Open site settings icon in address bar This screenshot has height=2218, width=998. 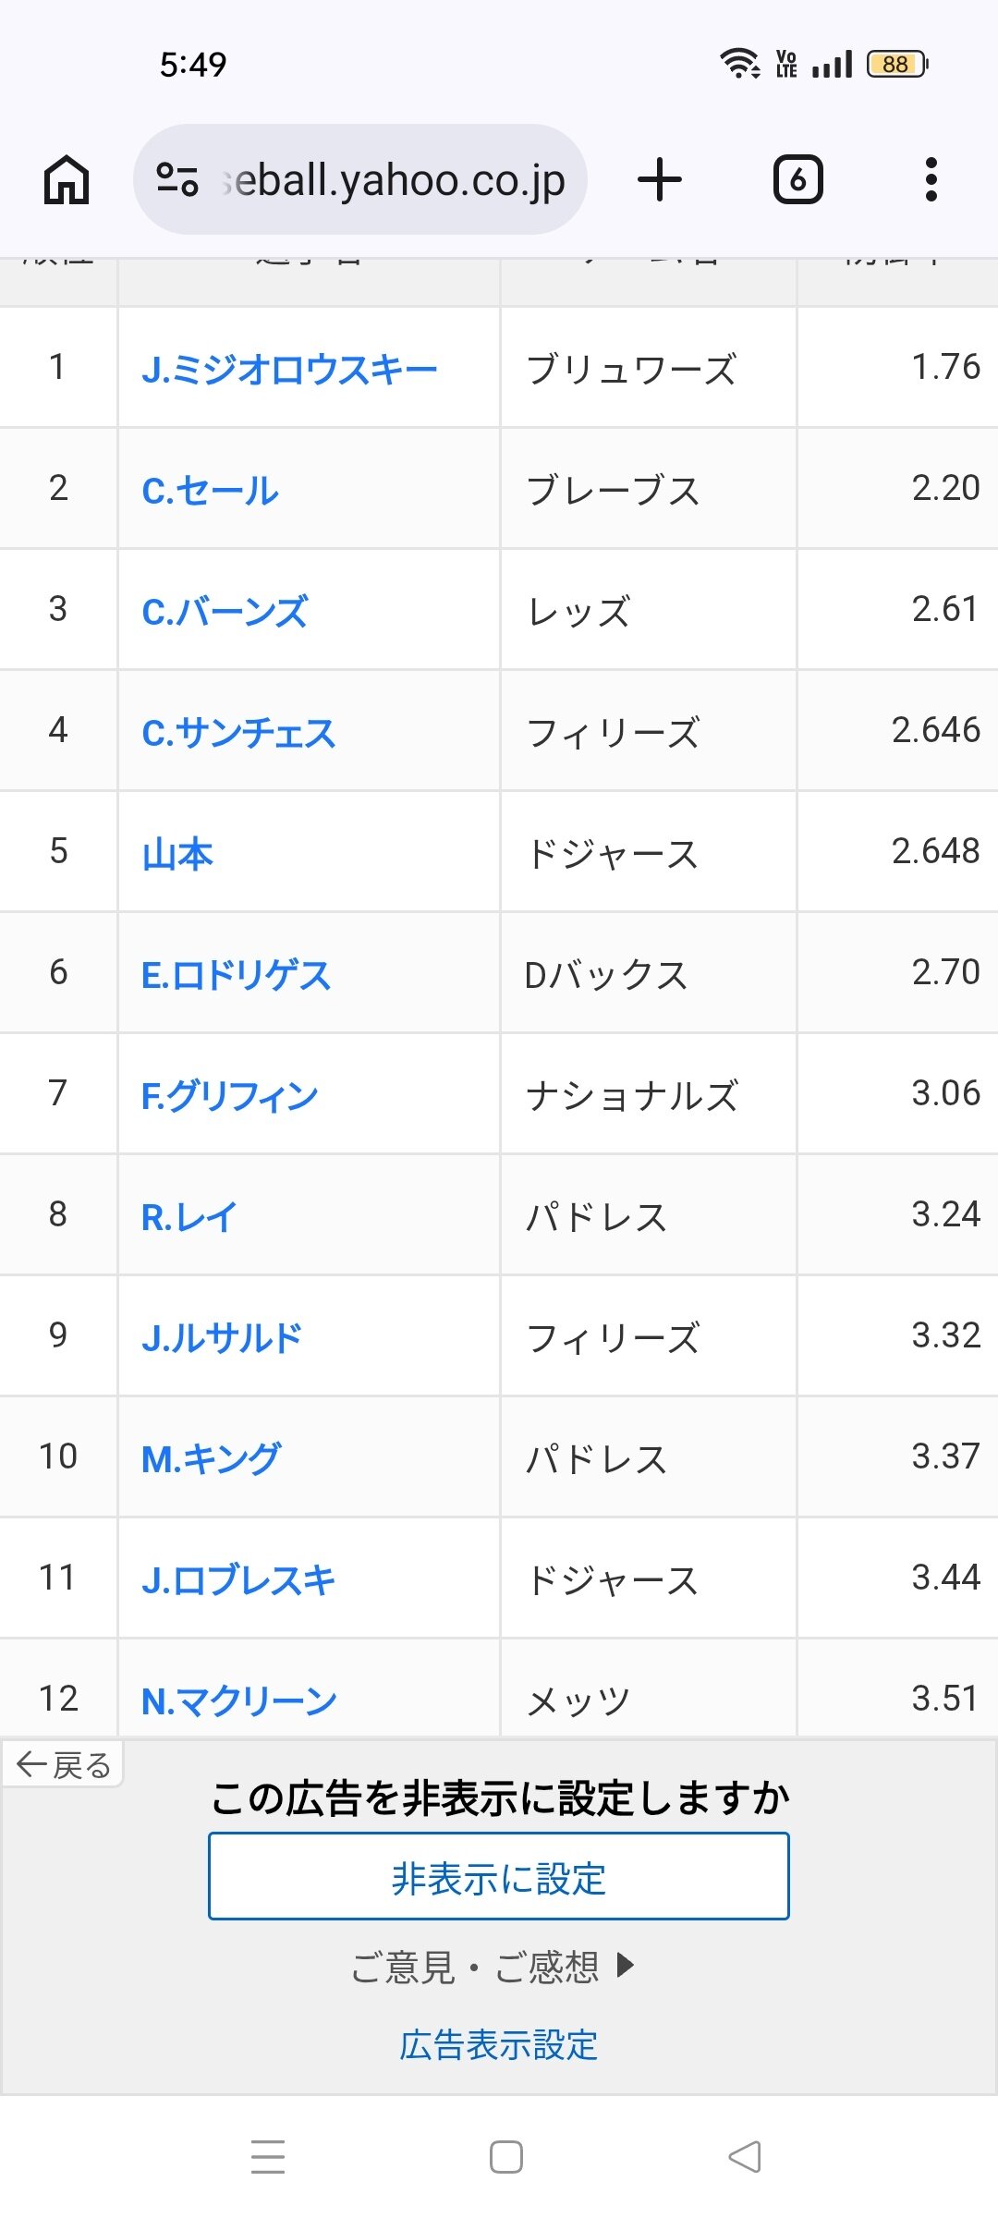[177, 179]
